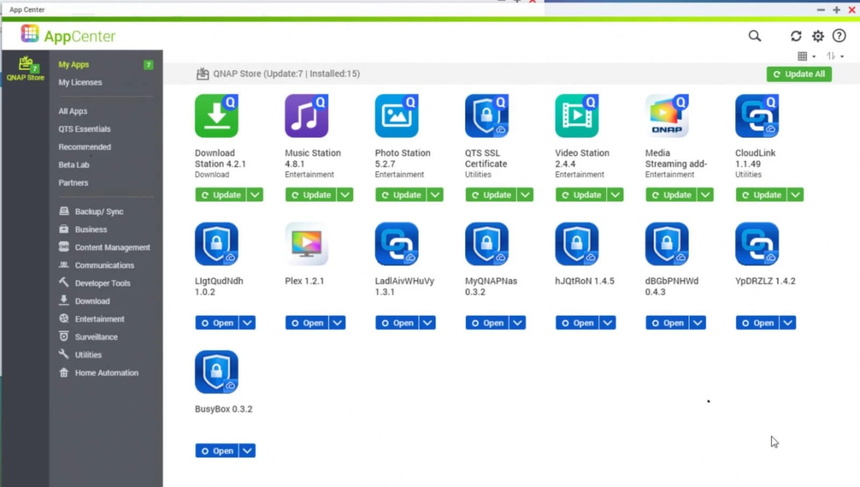Click the dBGbPNHWd app icon

[667, 244]
